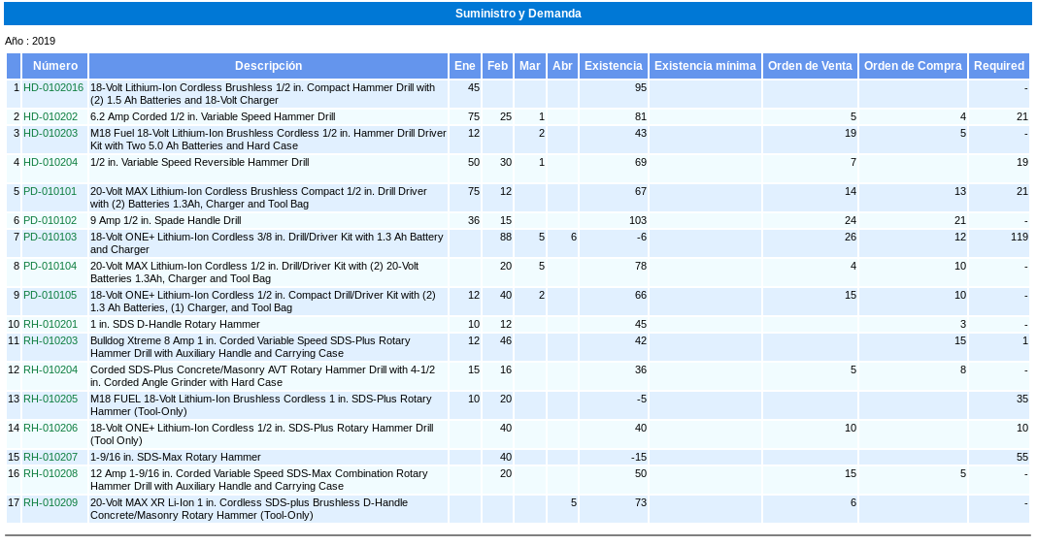The height and width of the screenshot is (545, 1037).
Task: Click Feb value 46 for RH-010203
Action: pos(506,340)
